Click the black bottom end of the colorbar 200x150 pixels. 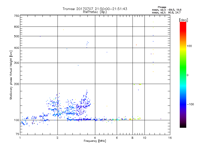[x=183, y=126]
